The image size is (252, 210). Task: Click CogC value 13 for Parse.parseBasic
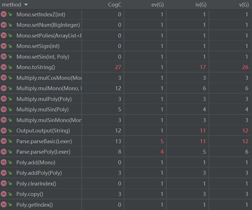118,141
